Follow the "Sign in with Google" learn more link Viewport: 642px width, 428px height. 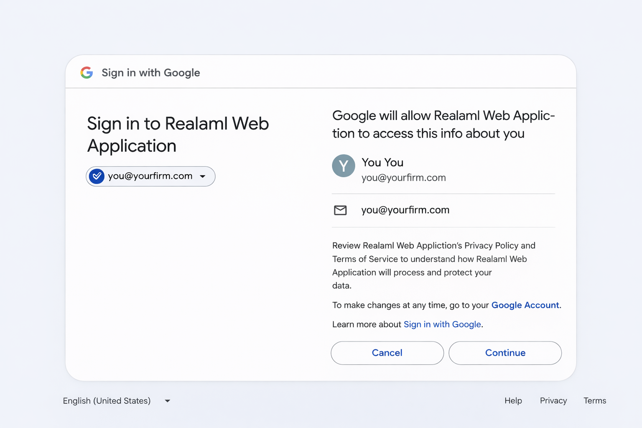tap(442, 324)
